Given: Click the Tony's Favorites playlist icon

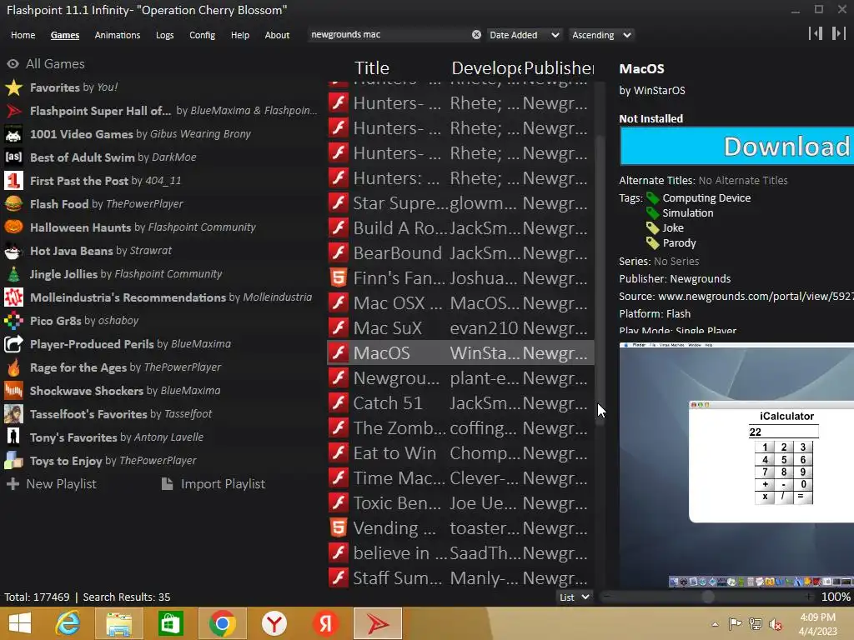Looking at the screenshot, I should point(13,437).
